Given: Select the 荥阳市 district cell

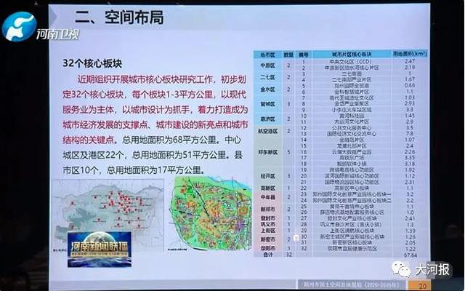Looking at the screenshot, I should 268,248.
